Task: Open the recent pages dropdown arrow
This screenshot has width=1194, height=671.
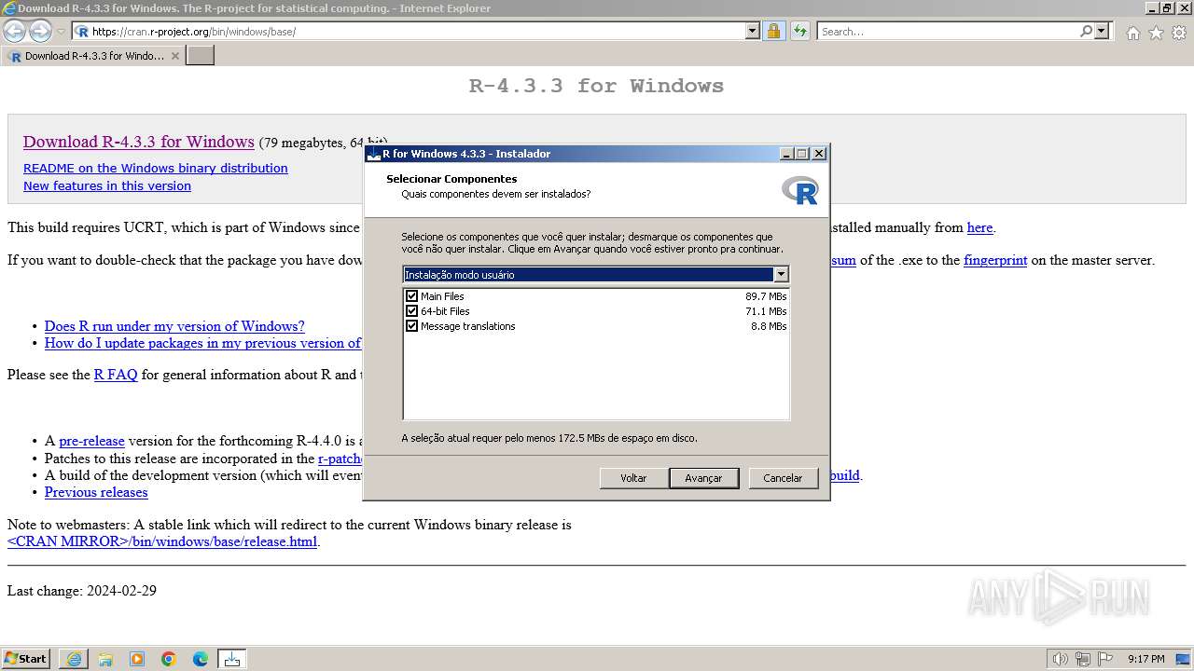Action: (61, 32)
